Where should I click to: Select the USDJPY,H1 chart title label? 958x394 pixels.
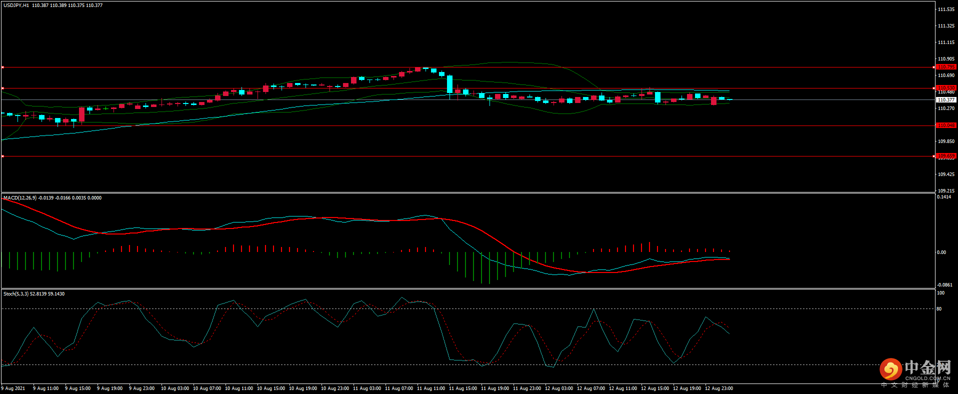16,5
